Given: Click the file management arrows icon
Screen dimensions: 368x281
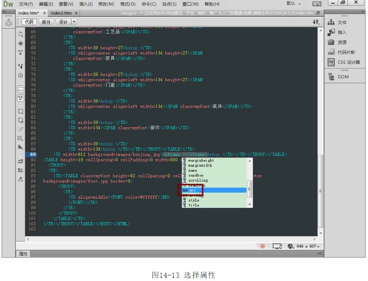Looking at the screenshot, I should 316,22.
